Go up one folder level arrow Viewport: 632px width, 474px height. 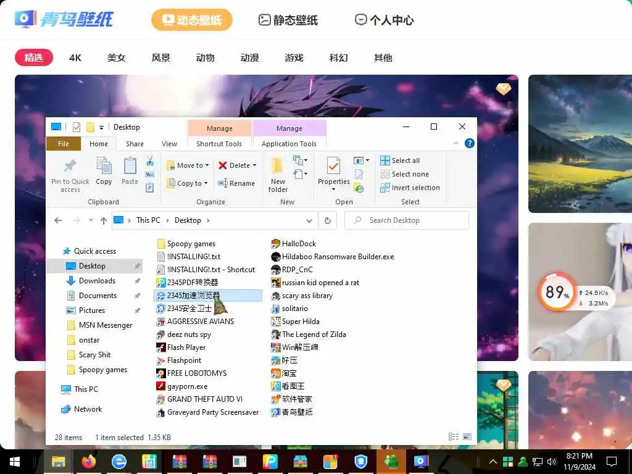[x=104, y=220]
